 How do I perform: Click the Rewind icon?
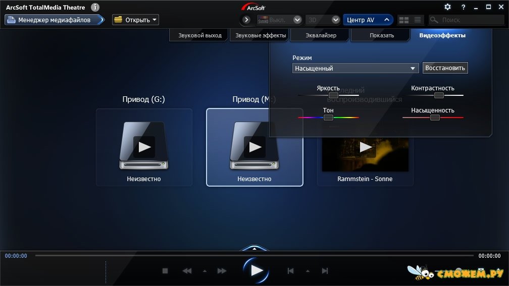pyautogui.click(x=187, y=271)
